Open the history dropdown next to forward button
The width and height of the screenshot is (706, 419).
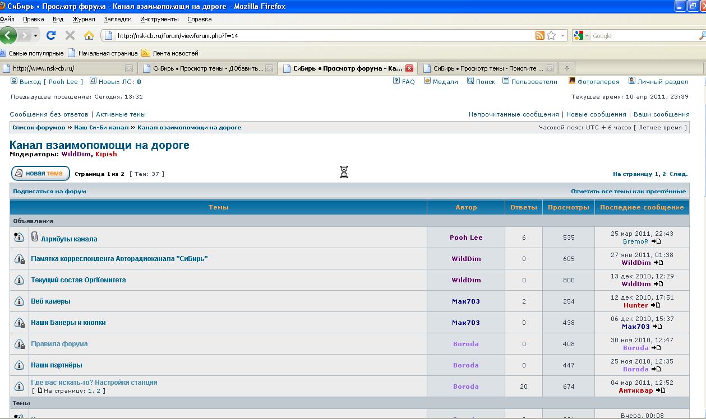pyautogui.click(x=36, y=35)
